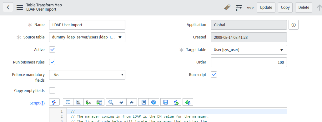The width and height of the screenshot is (322, 122).
Task: Click the read-only Application field
Action: [249, 25]
